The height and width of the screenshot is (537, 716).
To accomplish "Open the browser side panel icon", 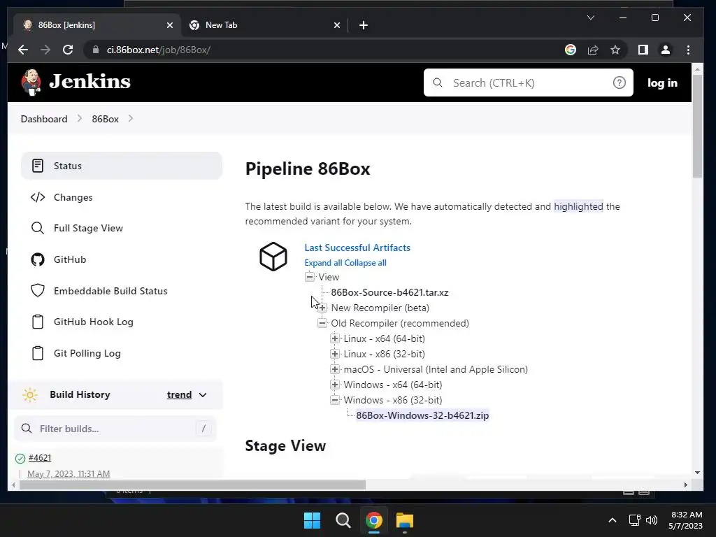I will click(643, 50).
